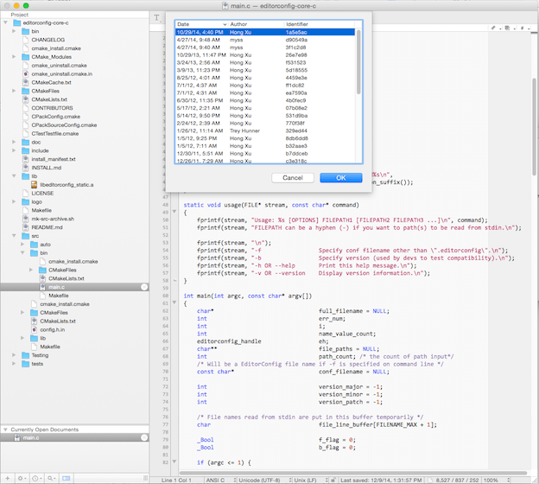Expand the tests folder in project tree
539x484 pixels.
14,364
